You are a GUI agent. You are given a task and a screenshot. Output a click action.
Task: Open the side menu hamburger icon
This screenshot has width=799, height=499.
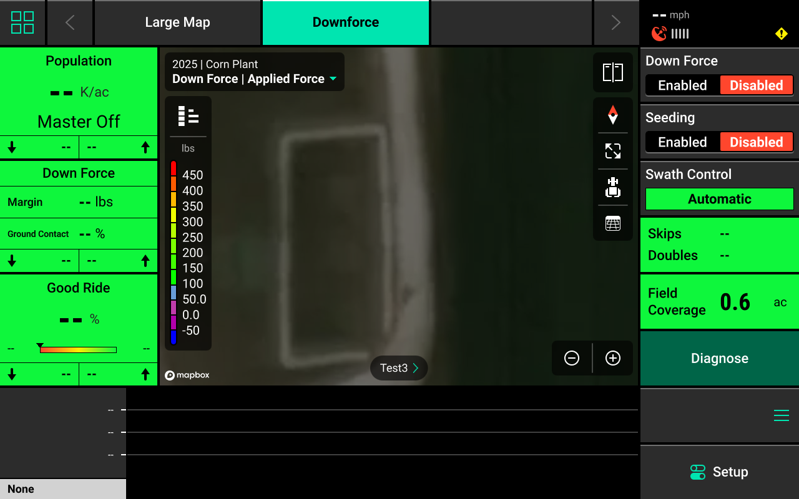point(781,415)
